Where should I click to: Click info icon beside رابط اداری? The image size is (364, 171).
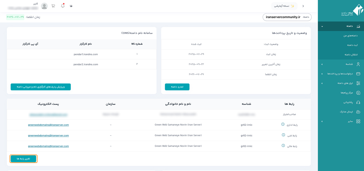point(283,124)
